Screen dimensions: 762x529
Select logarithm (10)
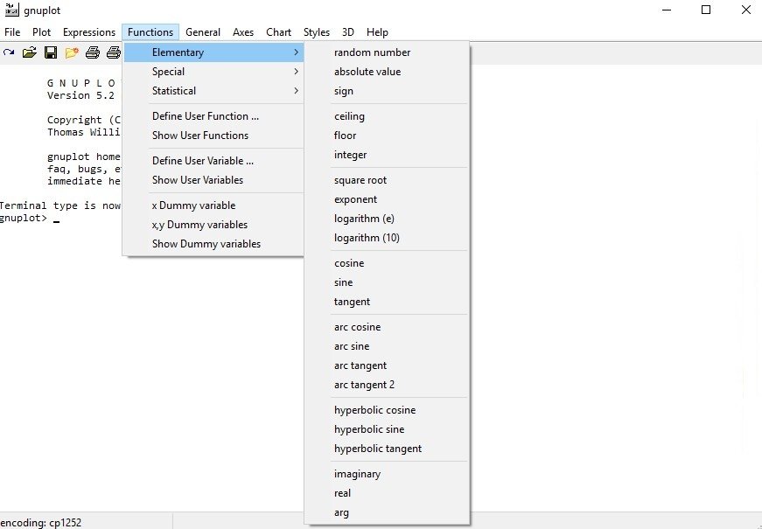tap(388, 238)
